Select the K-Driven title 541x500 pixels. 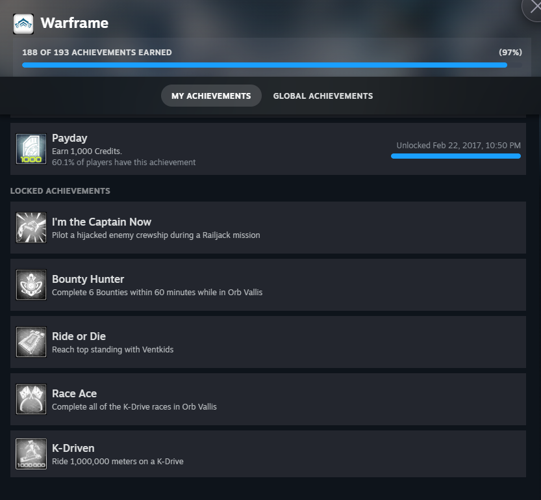coord(73,448)
